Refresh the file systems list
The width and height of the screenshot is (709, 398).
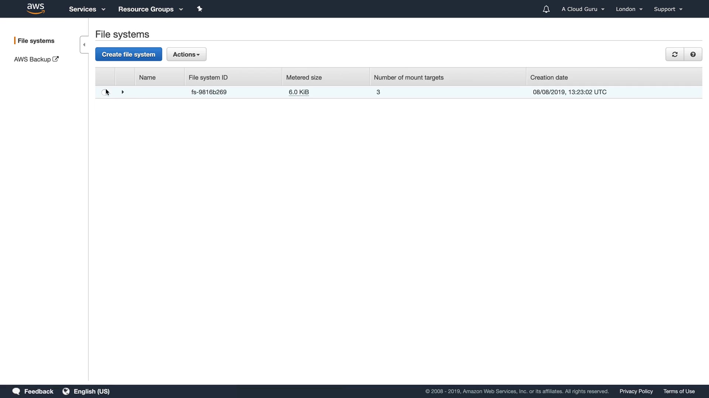tap(675, 55)
